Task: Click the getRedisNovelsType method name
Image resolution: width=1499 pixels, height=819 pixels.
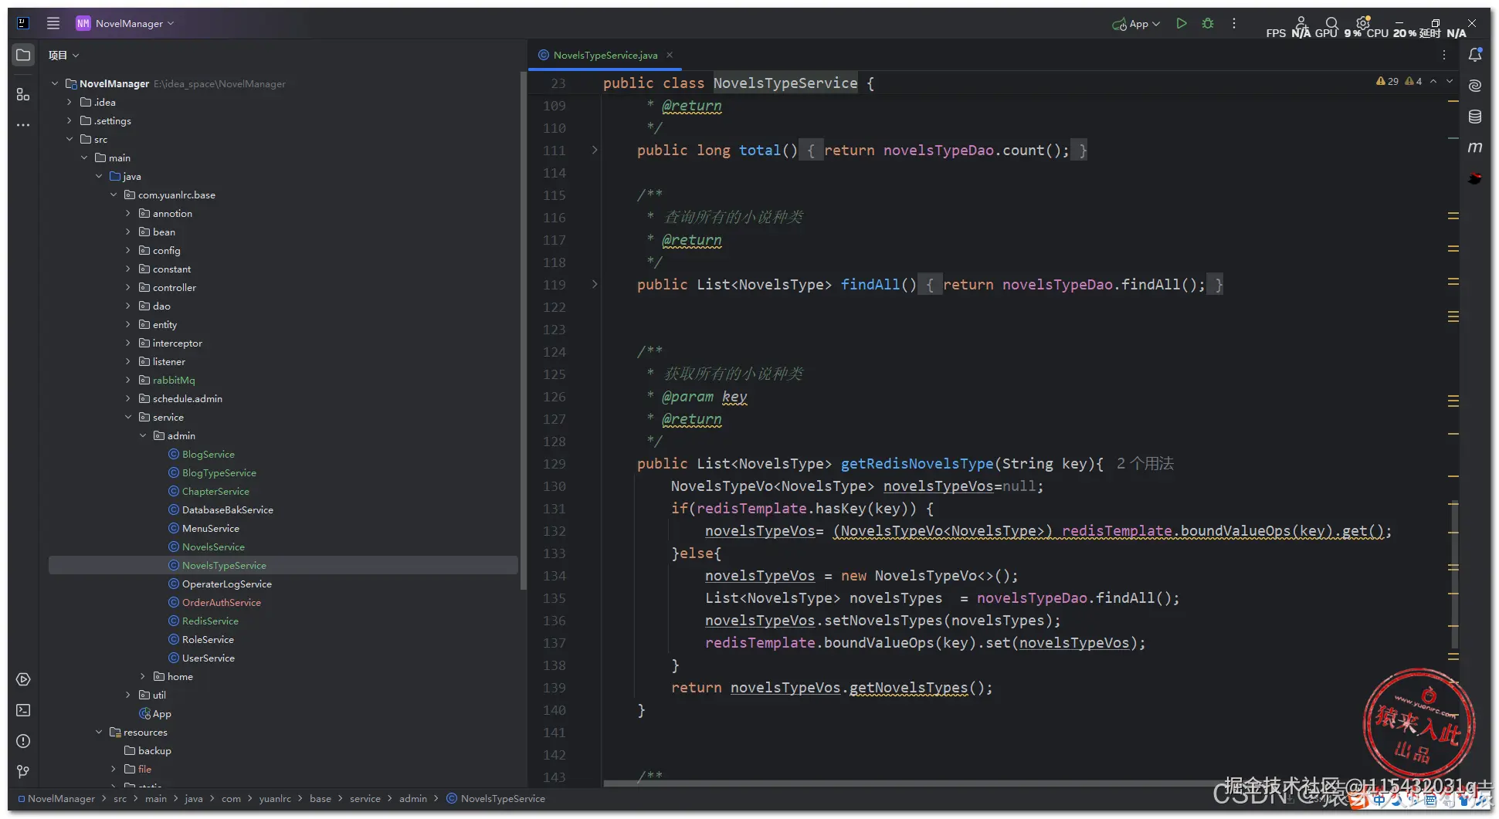Action: click(917, 463)
